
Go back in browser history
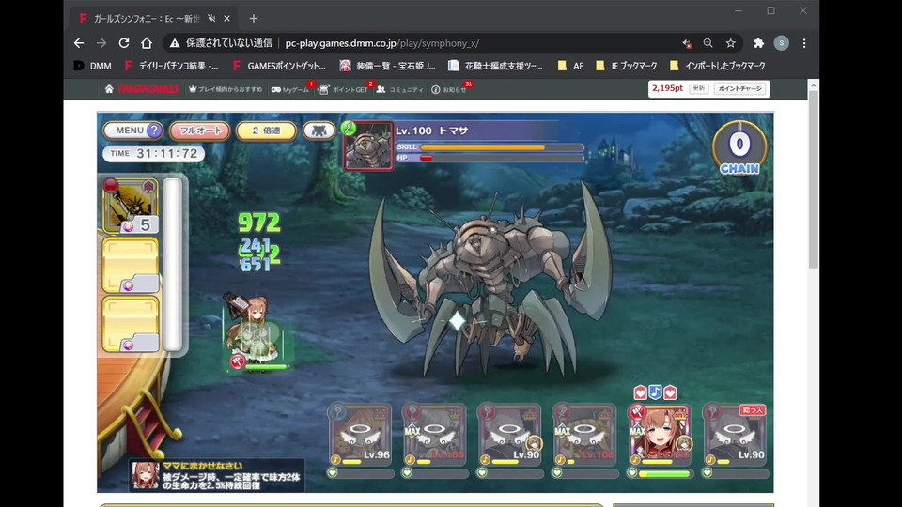79,43
